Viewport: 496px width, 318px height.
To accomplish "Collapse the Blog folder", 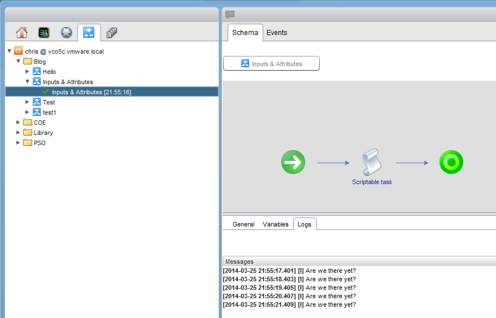I will coord(19,61).
